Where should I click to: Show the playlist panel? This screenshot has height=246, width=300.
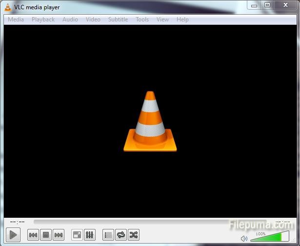coord(108,235)
